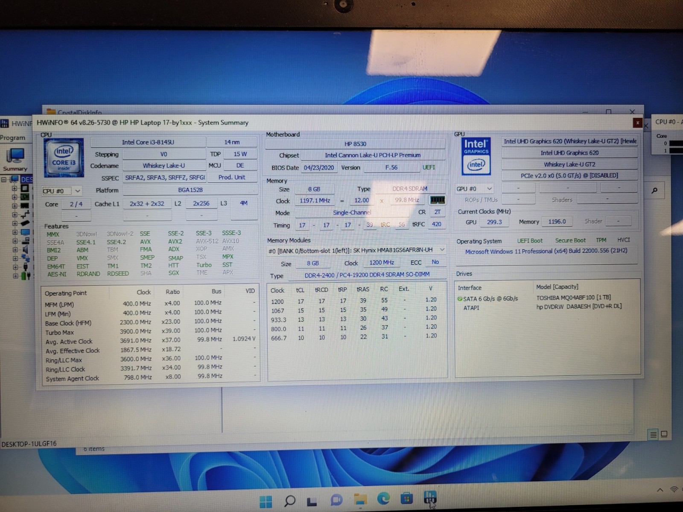683x512 pixels.
Task: Click the HWiNFO taskbar icon
Action: pyautogui.click(x=430, y=497)
